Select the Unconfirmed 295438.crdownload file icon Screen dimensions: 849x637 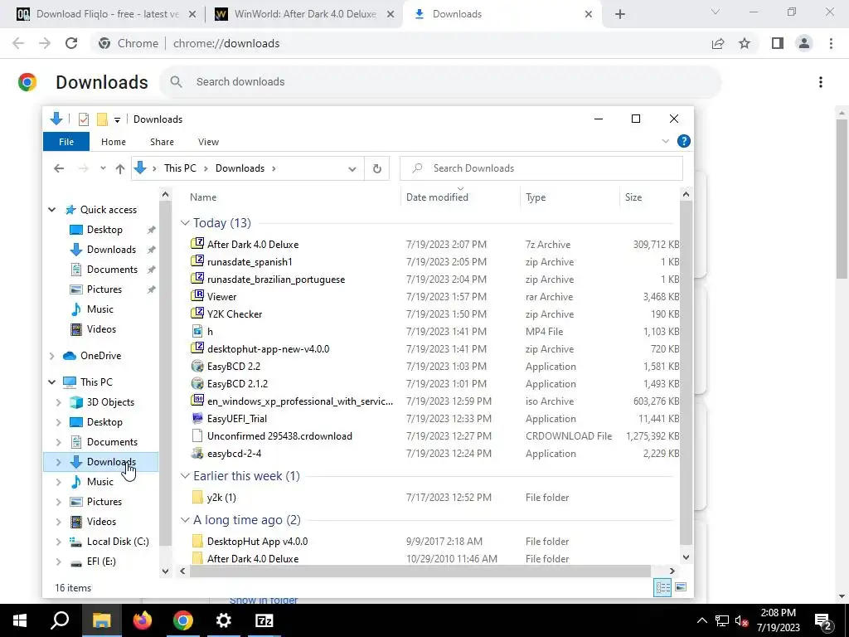pyautogui.click(x=197, y=435)
